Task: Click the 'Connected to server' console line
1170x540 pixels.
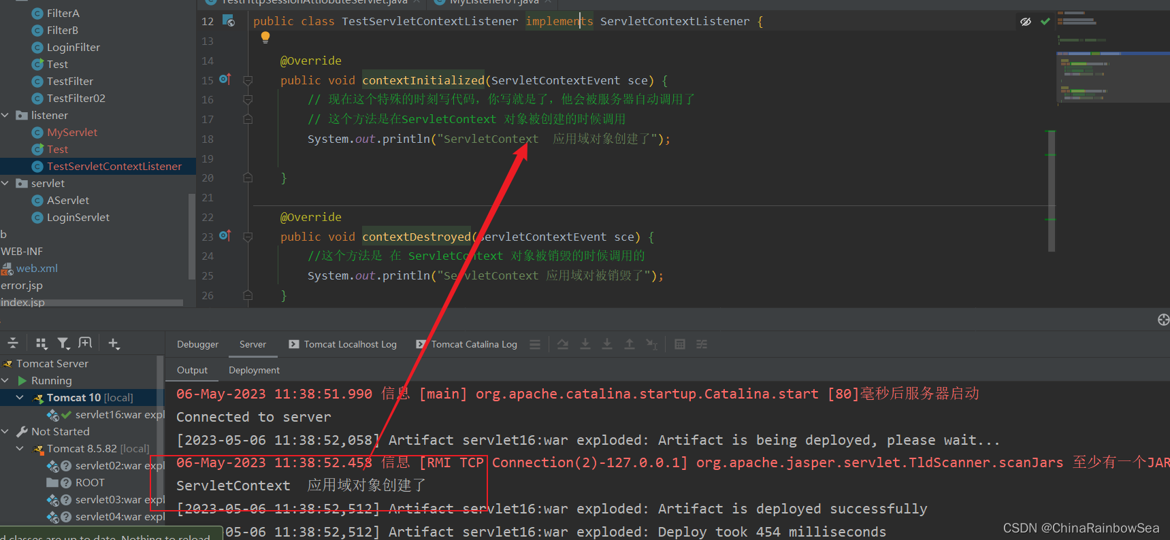Action: coord(253,417)
